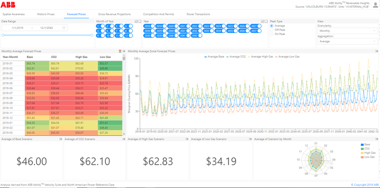
Task: Click the table scrollbar down arrow
Action: pyautogui.click(x=124, y=134)
